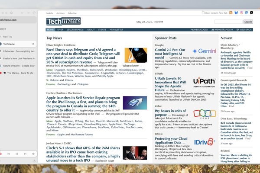Image resolution: width=260 pixels, height=173 pixels.
Task: Select the NEWSLETTER nav item
Action: (x=116, y=30)
